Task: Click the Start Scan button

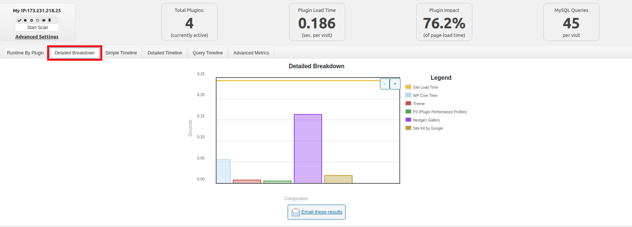Action: 37,28
